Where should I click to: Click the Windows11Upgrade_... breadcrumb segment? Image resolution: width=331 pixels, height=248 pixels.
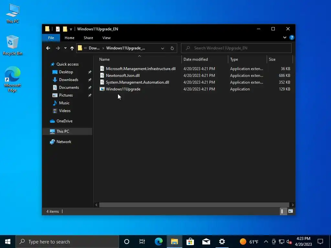(126, 48)
